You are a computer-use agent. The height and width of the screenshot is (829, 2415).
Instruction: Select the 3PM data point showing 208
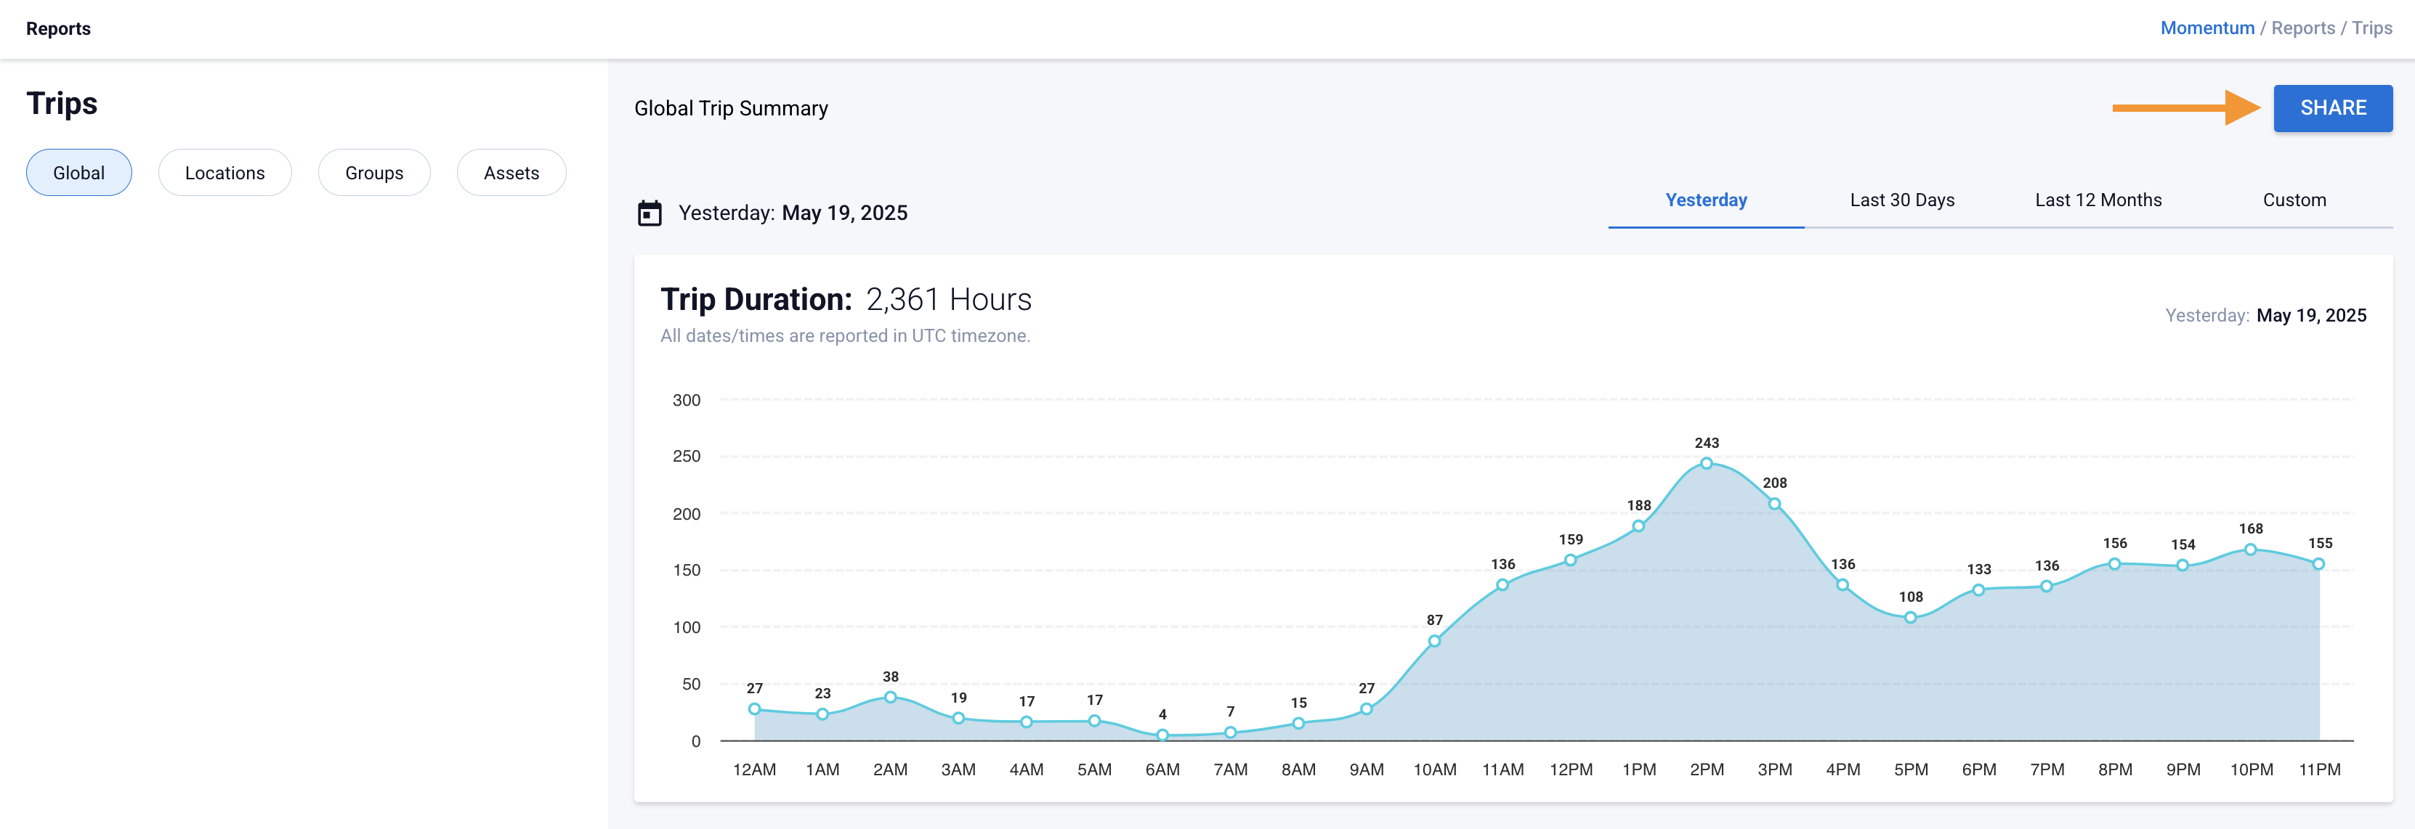(x=1775, y=503)
